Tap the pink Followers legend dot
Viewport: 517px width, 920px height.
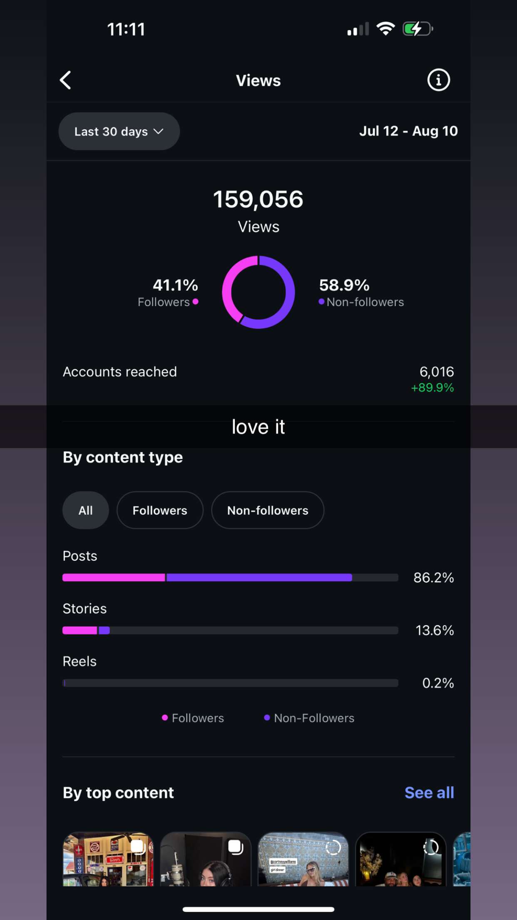[x=165, y=718]
